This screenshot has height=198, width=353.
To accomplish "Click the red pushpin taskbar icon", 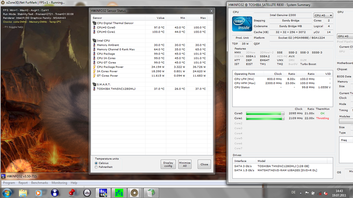I will 71,193.
